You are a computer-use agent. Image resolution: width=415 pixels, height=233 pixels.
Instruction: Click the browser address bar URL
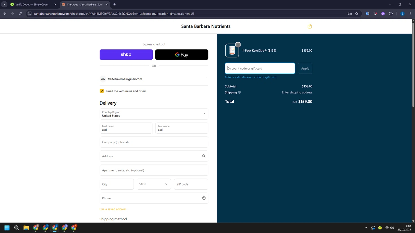point(114,14)
